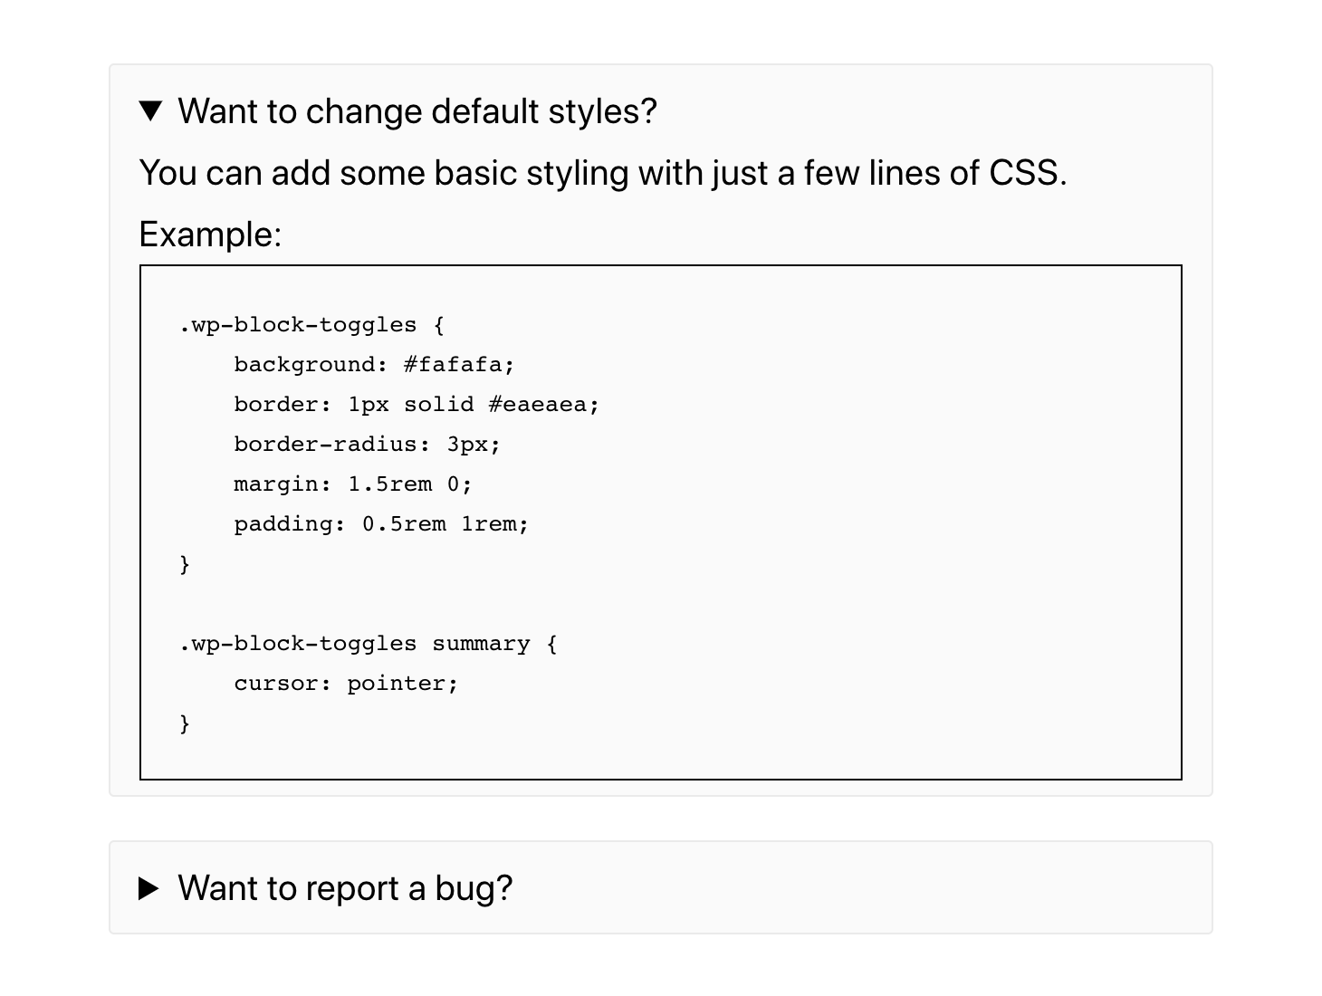Click the 'Want to change default styles?' summary text
This screenshot has width=1322, height=996.
click(417, 111)
